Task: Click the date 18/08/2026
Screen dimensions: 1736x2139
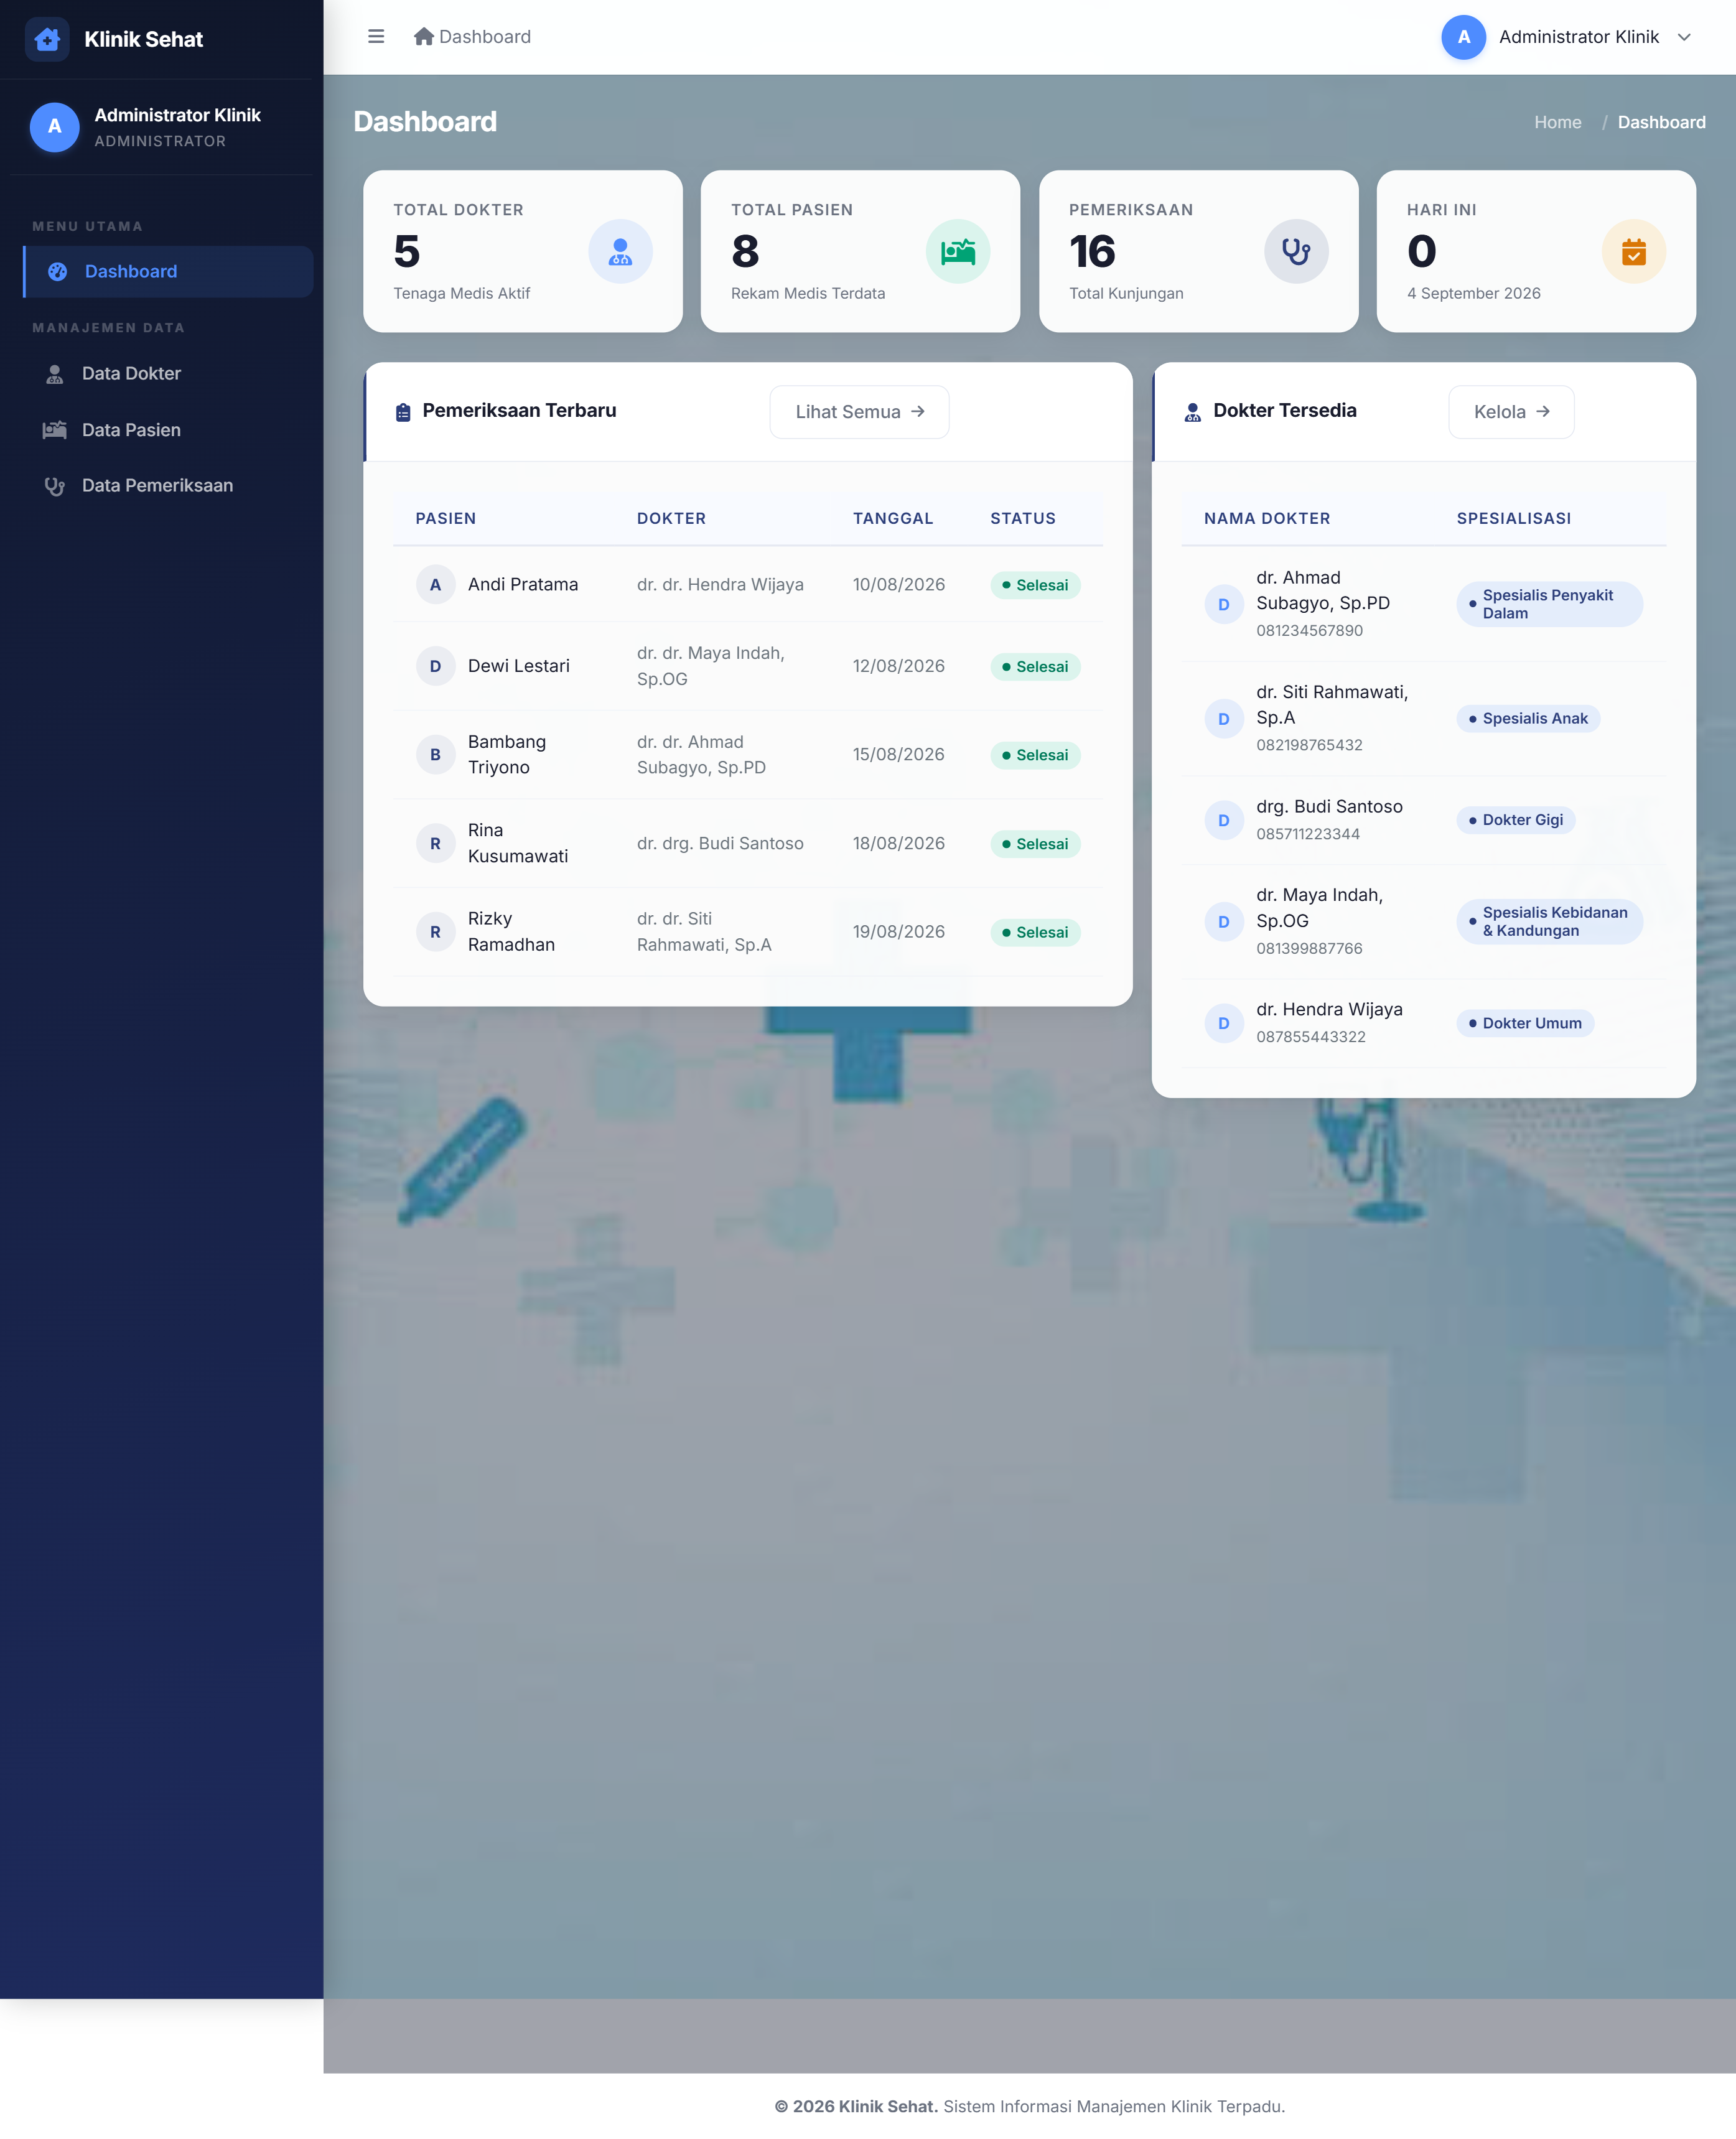Action: click(x=898, y=844)
